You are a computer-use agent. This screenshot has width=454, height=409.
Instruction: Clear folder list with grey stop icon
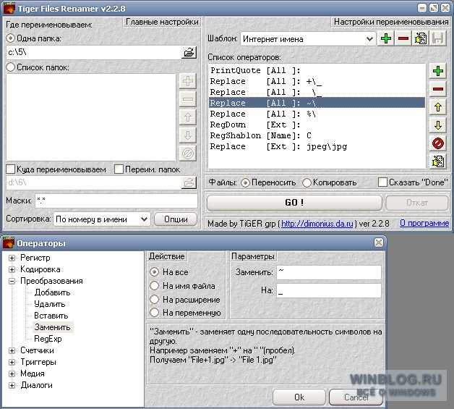click(188, 153)
